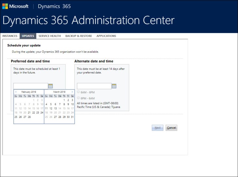Open the alternate date calendar picker icon

[114, 86]
